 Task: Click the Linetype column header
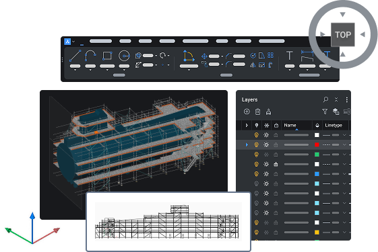click(x=334, y=125)
